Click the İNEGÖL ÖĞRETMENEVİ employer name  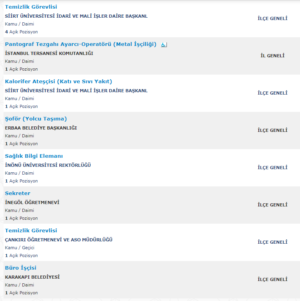click(32, 202)
